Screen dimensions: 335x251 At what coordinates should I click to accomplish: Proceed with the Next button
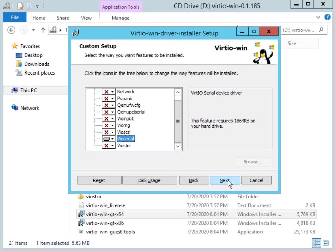coord(225,180)
